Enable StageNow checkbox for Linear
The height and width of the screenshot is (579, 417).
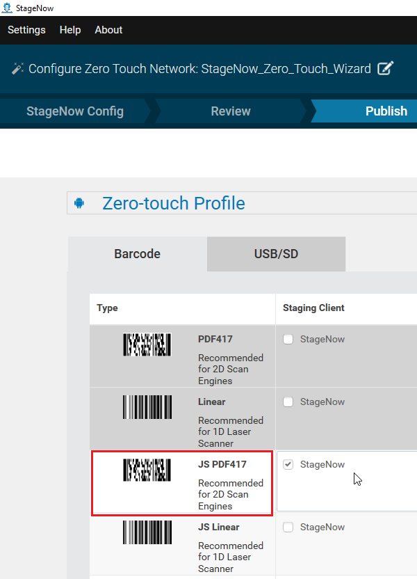tap(288, 402)
